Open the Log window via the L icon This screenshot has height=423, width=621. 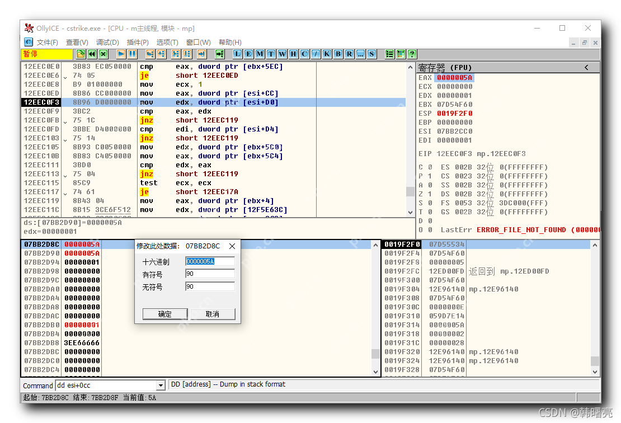click(x=237, y=54)
